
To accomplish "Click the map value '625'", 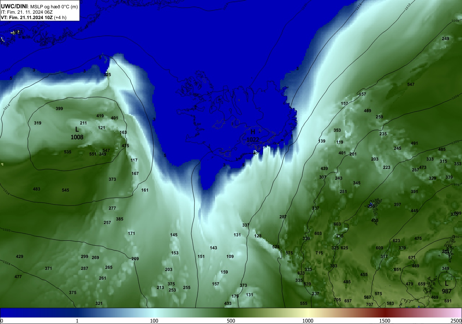I will [344, 248].
